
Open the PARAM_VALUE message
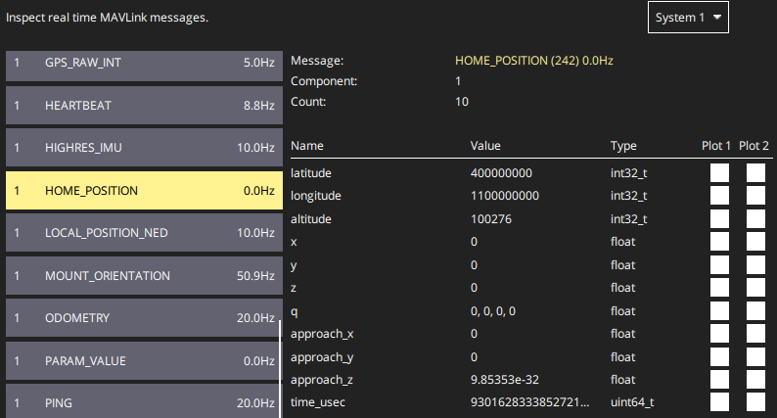coord(144,361)
